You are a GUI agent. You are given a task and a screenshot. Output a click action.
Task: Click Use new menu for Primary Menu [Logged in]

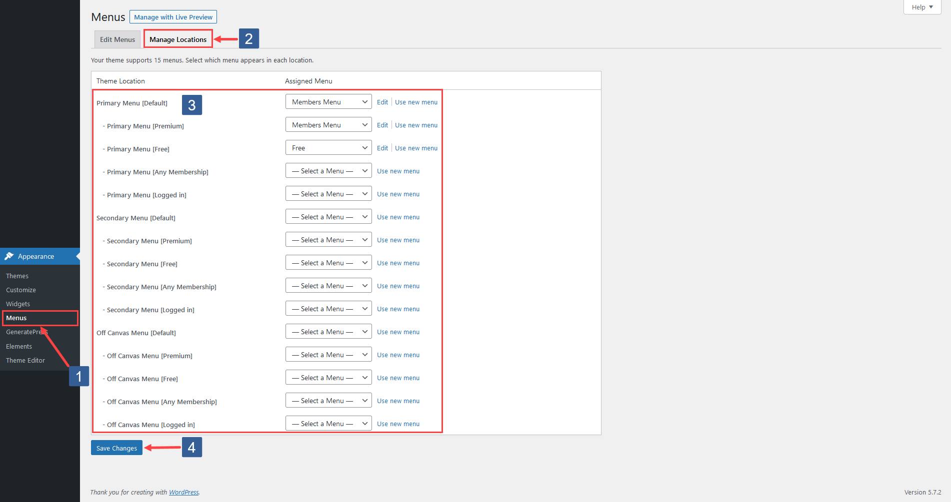(x=398, y=193)
